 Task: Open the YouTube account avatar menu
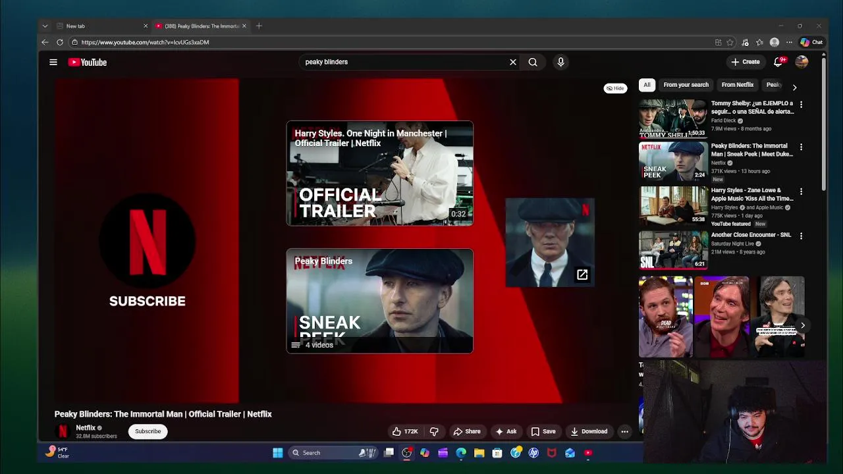(802, 62)
